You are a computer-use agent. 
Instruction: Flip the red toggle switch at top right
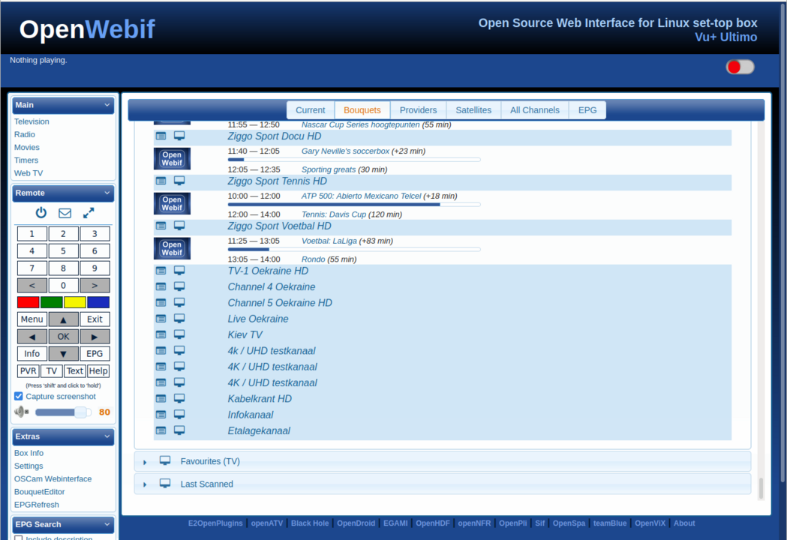pos(740,67)
